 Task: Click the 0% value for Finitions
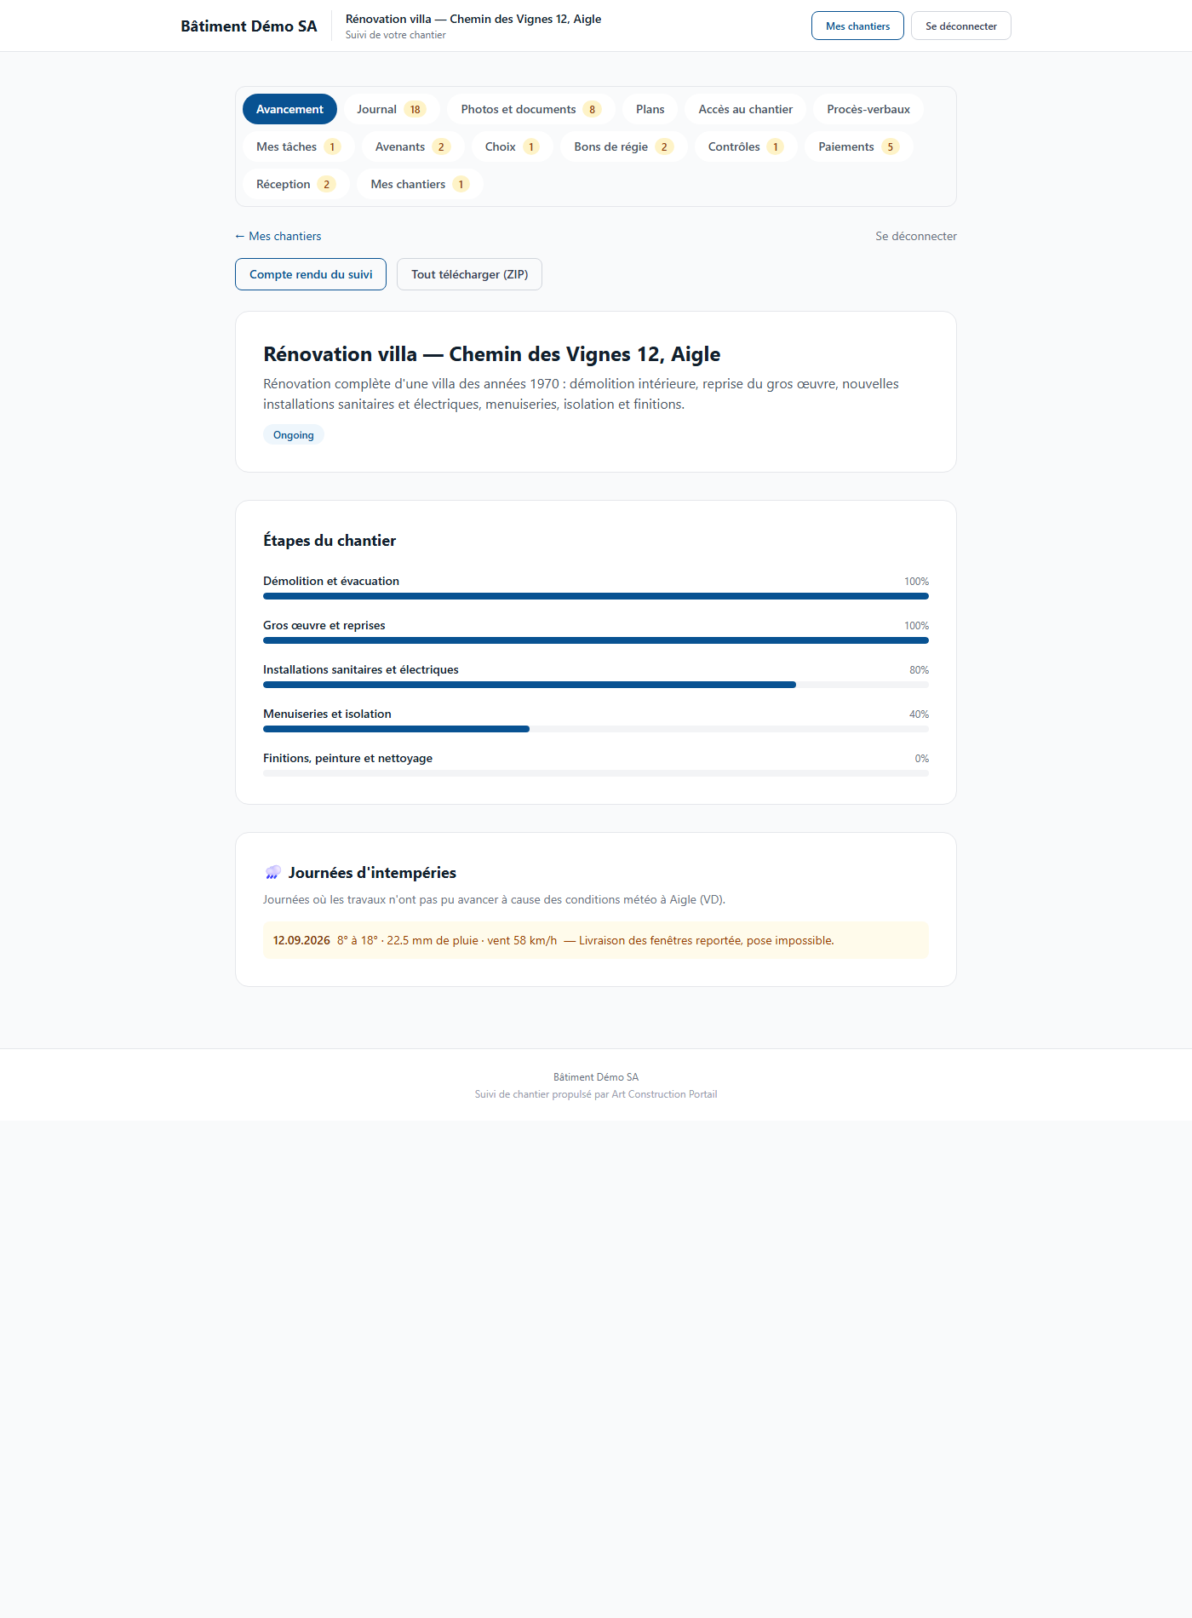point(921,759)
